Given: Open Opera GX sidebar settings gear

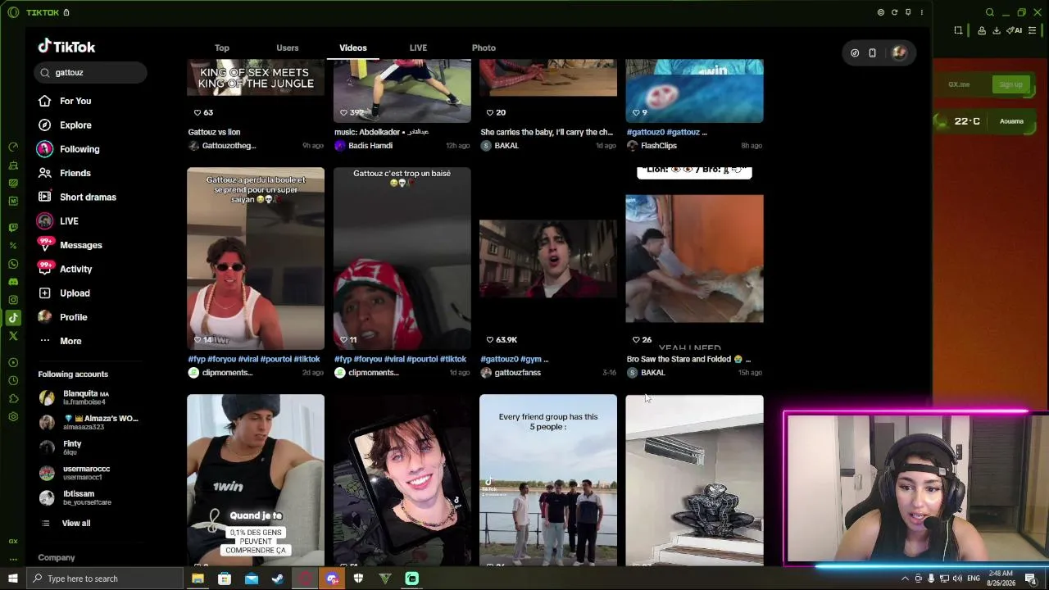Looking at the screenshot, I should (13, 416).
